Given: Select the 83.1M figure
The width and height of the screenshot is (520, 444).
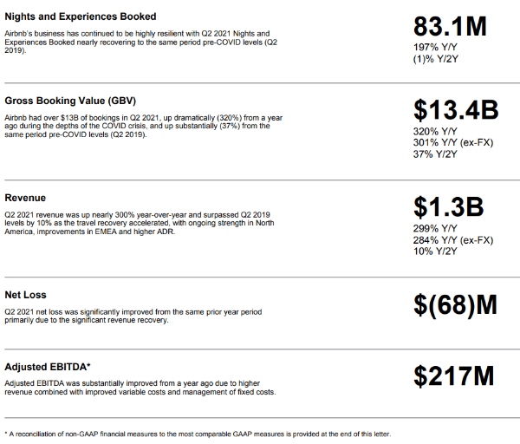Looking at the screenshot, I should (x=450, y=26).
